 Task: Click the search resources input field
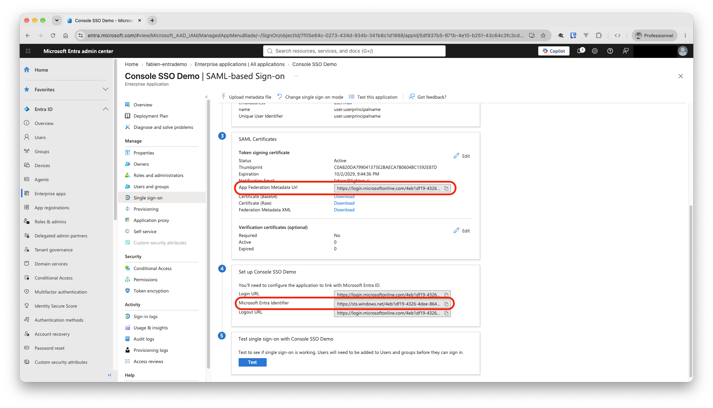click(354, 51)
